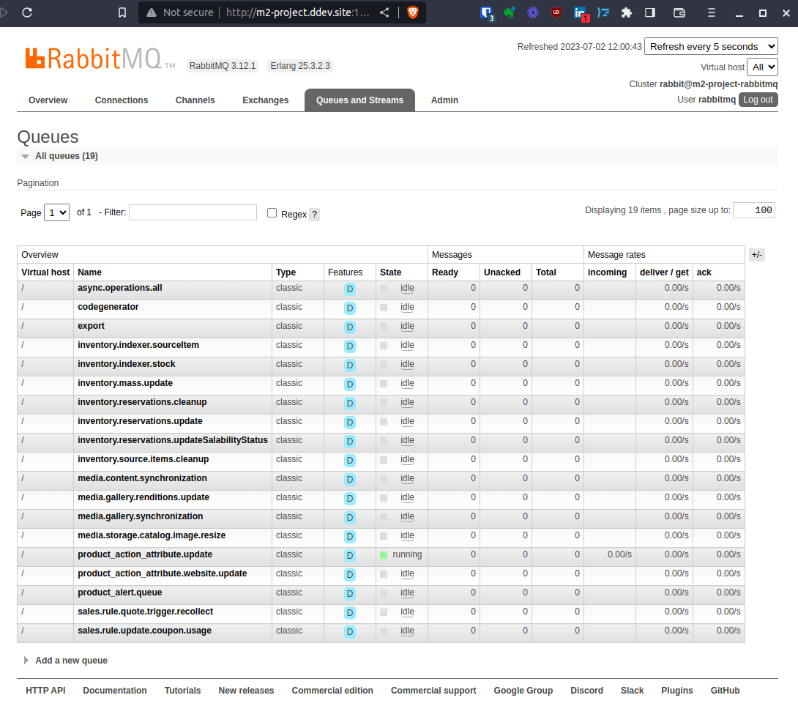Click the share icon in the address bar
The width and height of the screenshot is (798, 717).
coord(384,12)
